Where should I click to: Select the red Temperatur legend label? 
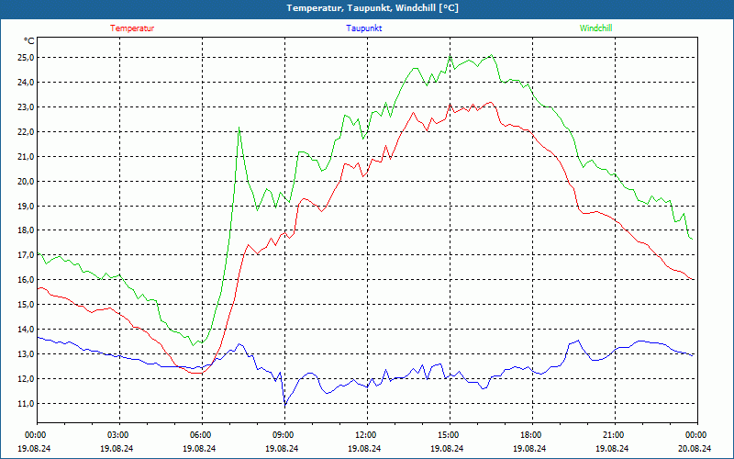(x=132, y=28)
